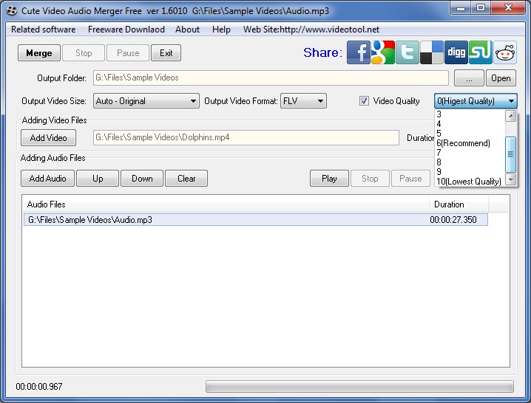The image size is (531, 403).
Task: Open the Related software menu
Action: [x=44, y=30]
